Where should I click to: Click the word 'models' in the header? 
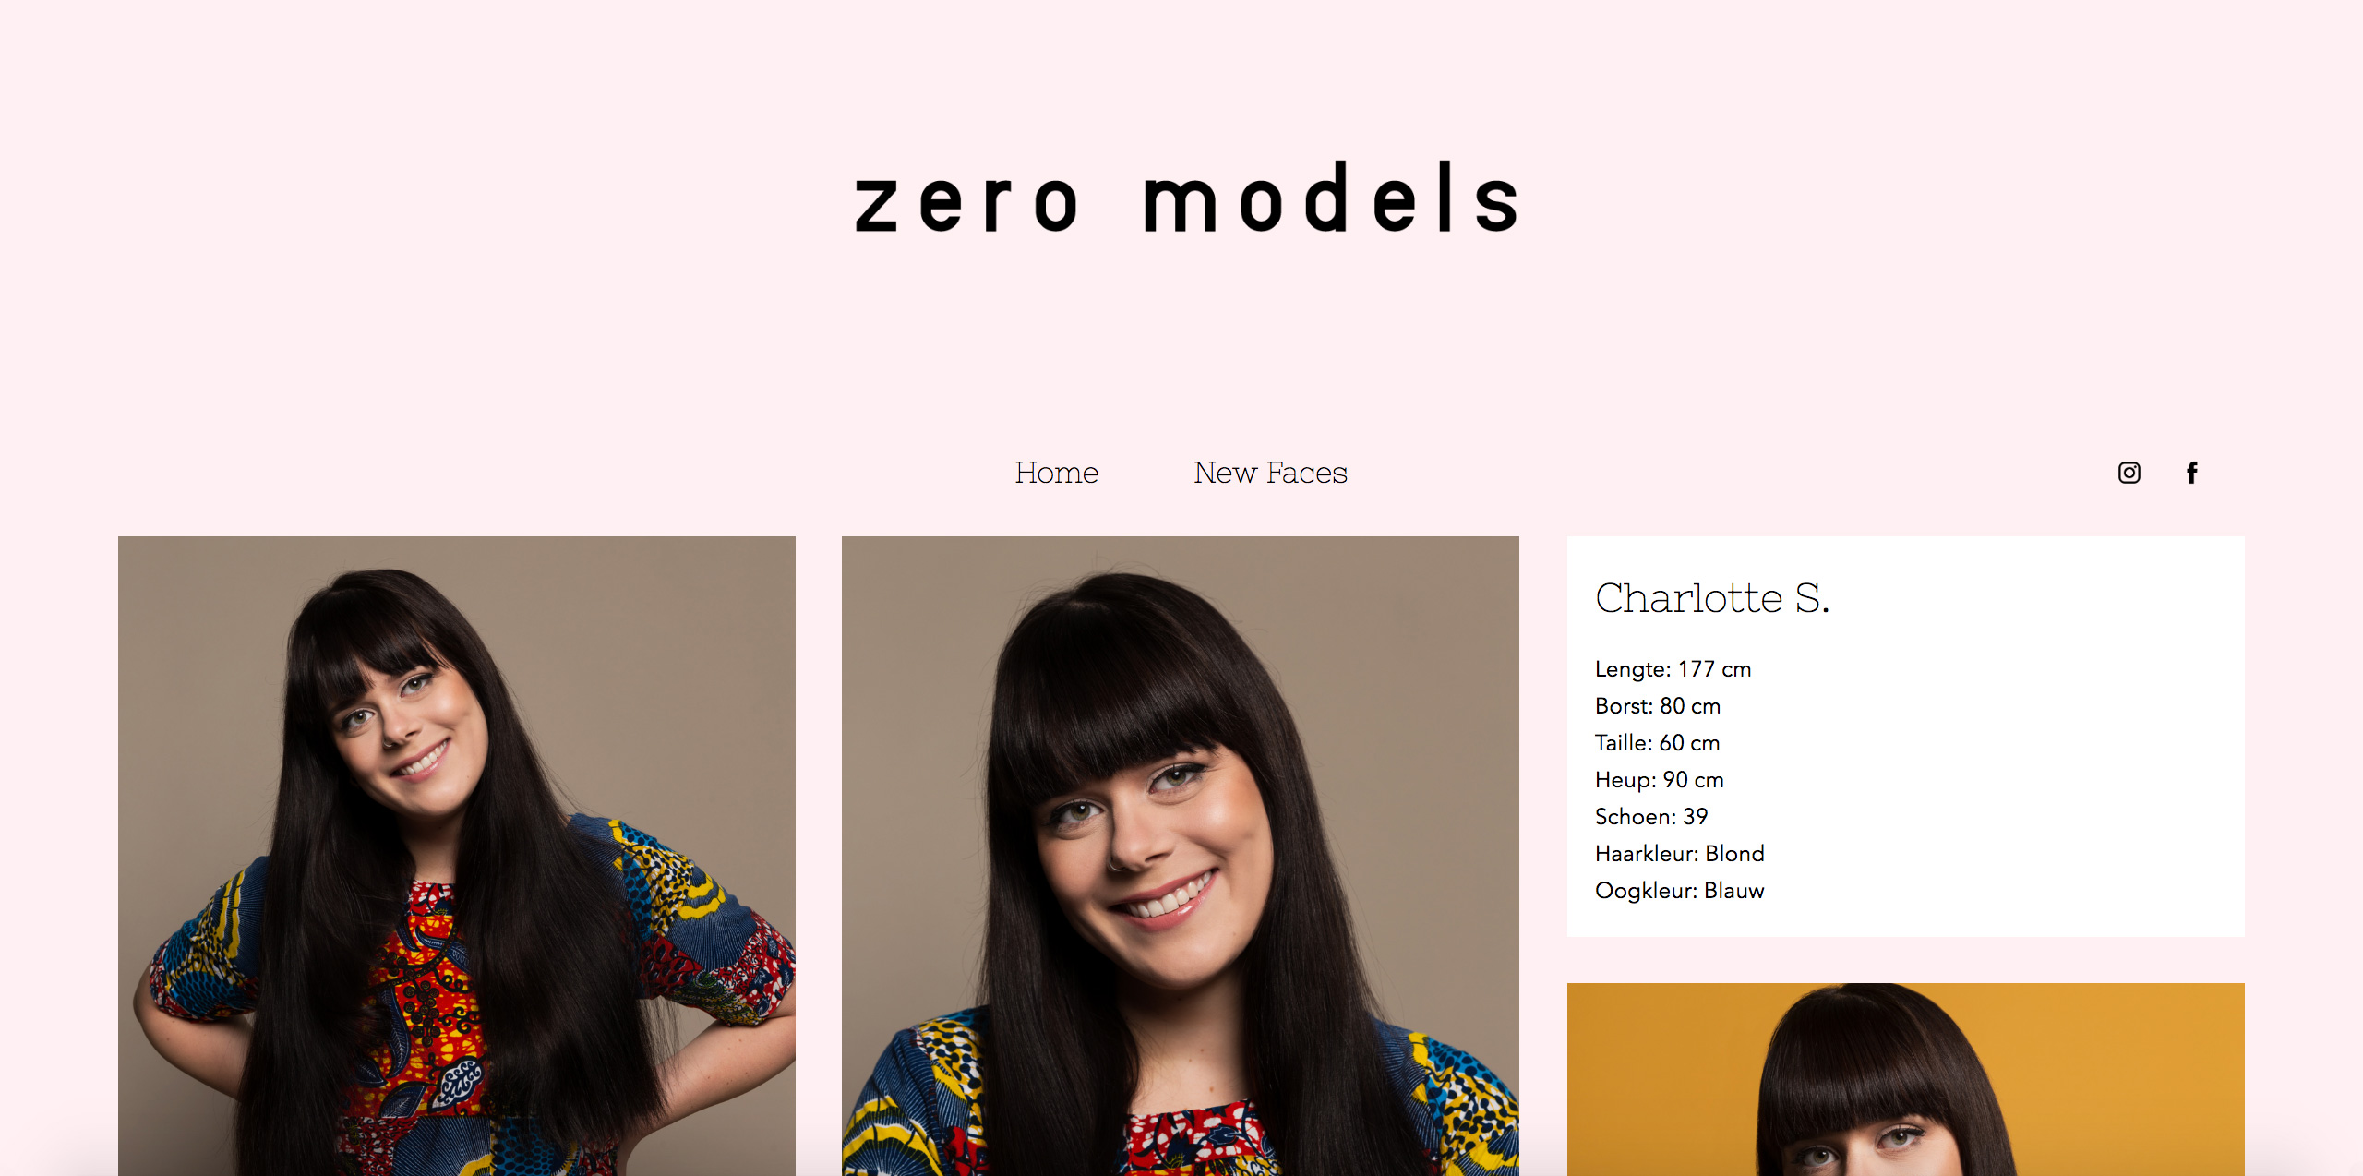click(x=1332, y=197)
